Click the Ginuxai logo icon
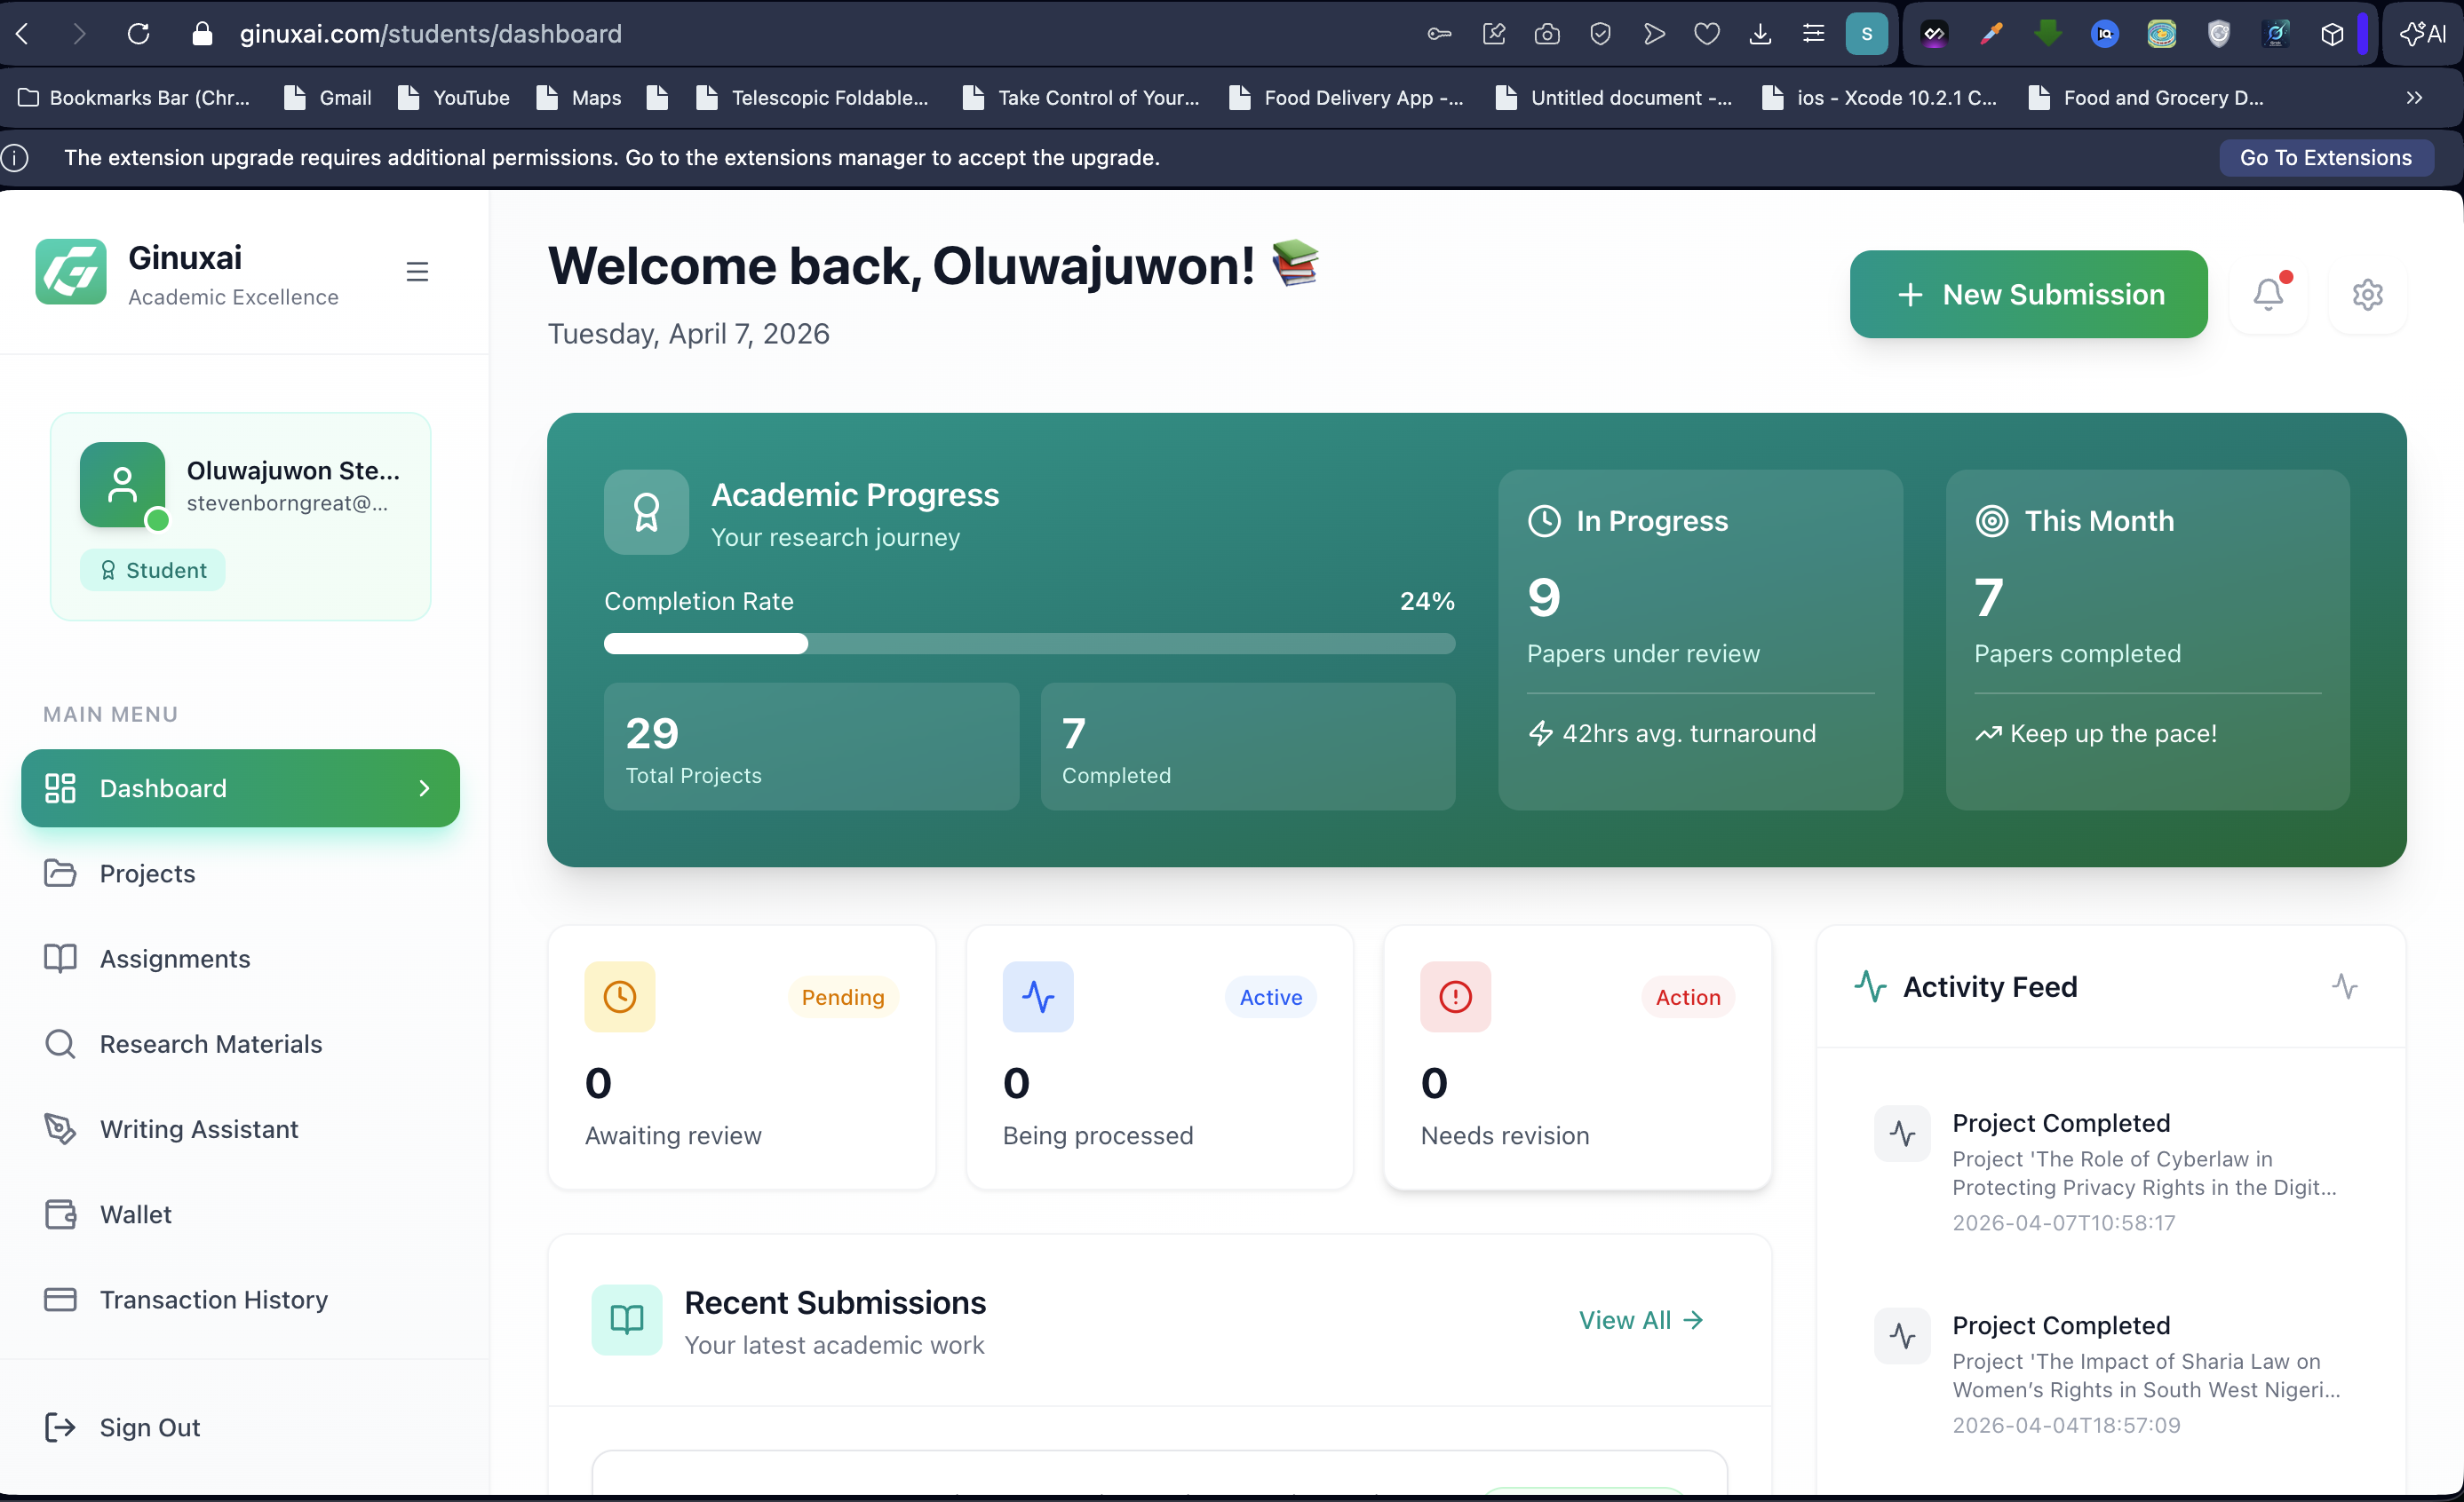This screenshot has height=1502, width=2464. click(71, 272)
